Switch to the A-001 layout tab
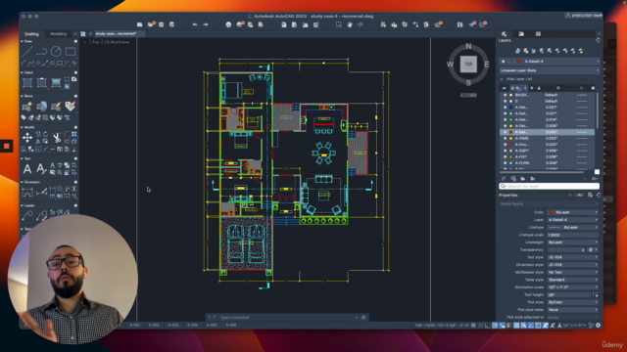The width and height of the screenshot is (627, 352). [135, 326]
